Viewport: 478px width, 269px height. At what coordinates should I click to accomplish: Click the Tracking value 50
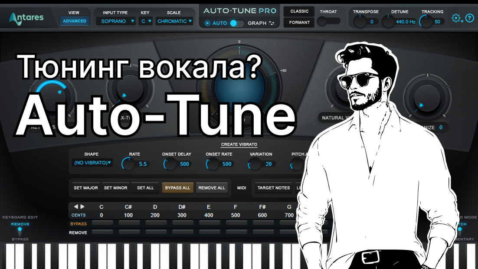pos(438,22)
